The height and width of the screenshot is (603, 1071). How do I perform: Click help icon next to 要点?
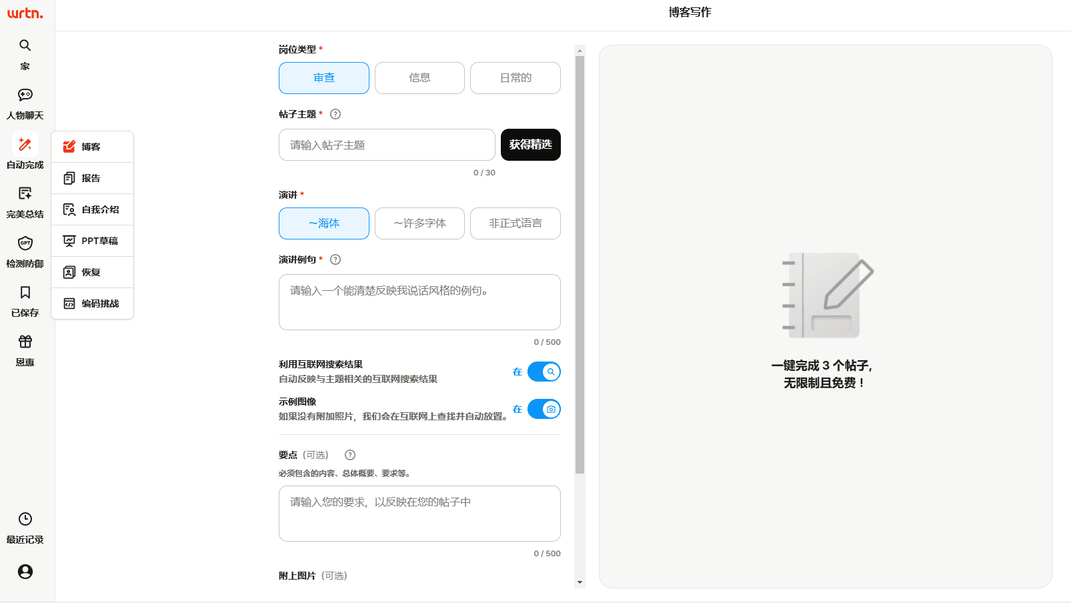click(x=350, y=455)
